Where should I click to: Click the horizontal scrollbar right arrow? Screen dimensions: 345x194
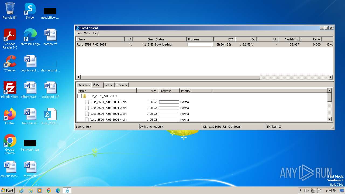coord(331,77)
